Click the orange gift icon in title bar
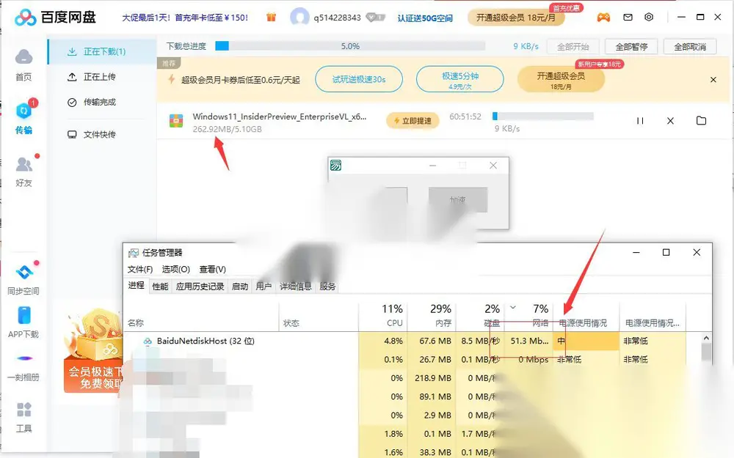This screenshot has height=458, width=734. [x=271, y=18]
